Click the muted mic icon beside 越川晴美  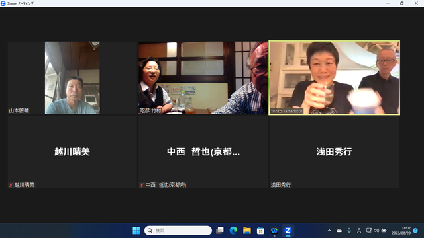pyautogui.click(x=11, y=185)
